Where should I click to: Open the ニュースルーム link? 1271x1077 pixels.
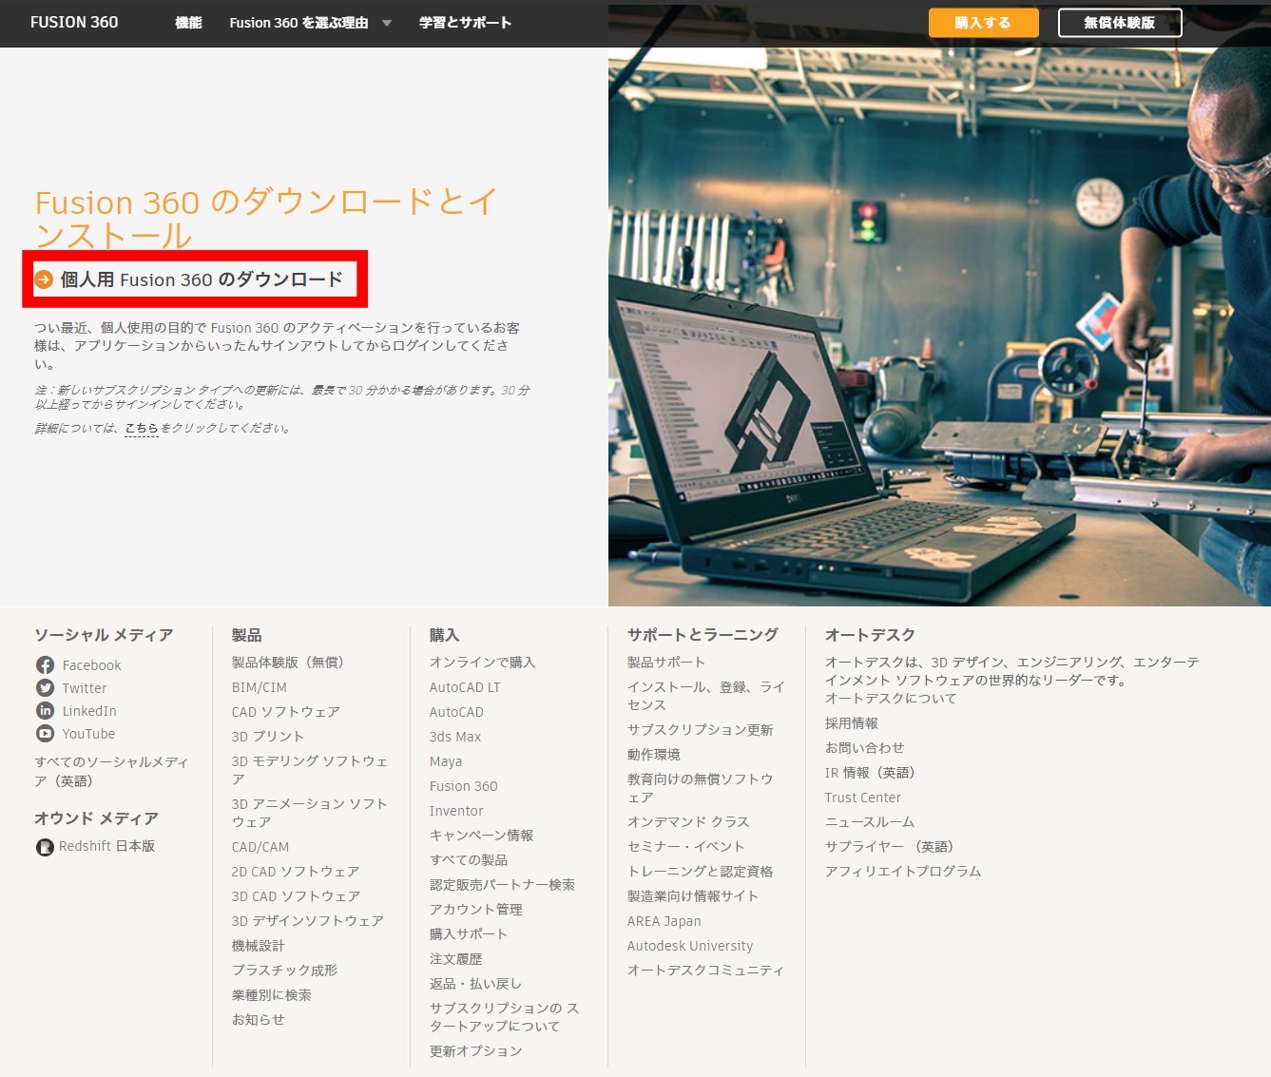pyautogui.click(x=870, y=822)
